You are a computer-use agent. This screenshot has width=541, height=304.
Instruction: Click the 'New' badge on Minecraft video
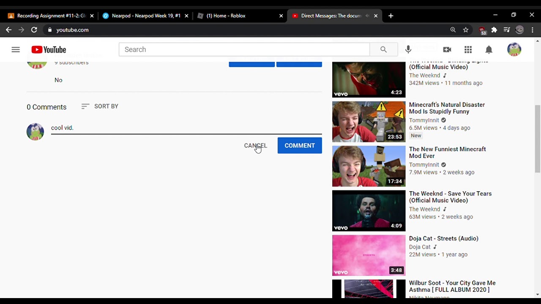click(x=416, y=136)
